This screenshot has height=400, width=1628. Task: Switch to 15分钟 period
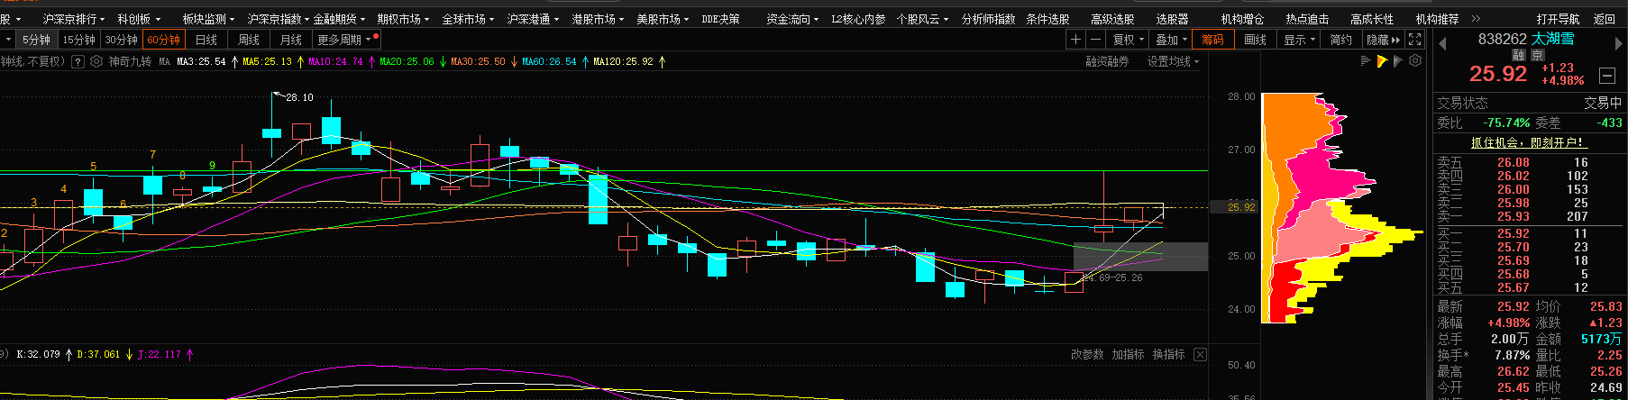[79, 40]
